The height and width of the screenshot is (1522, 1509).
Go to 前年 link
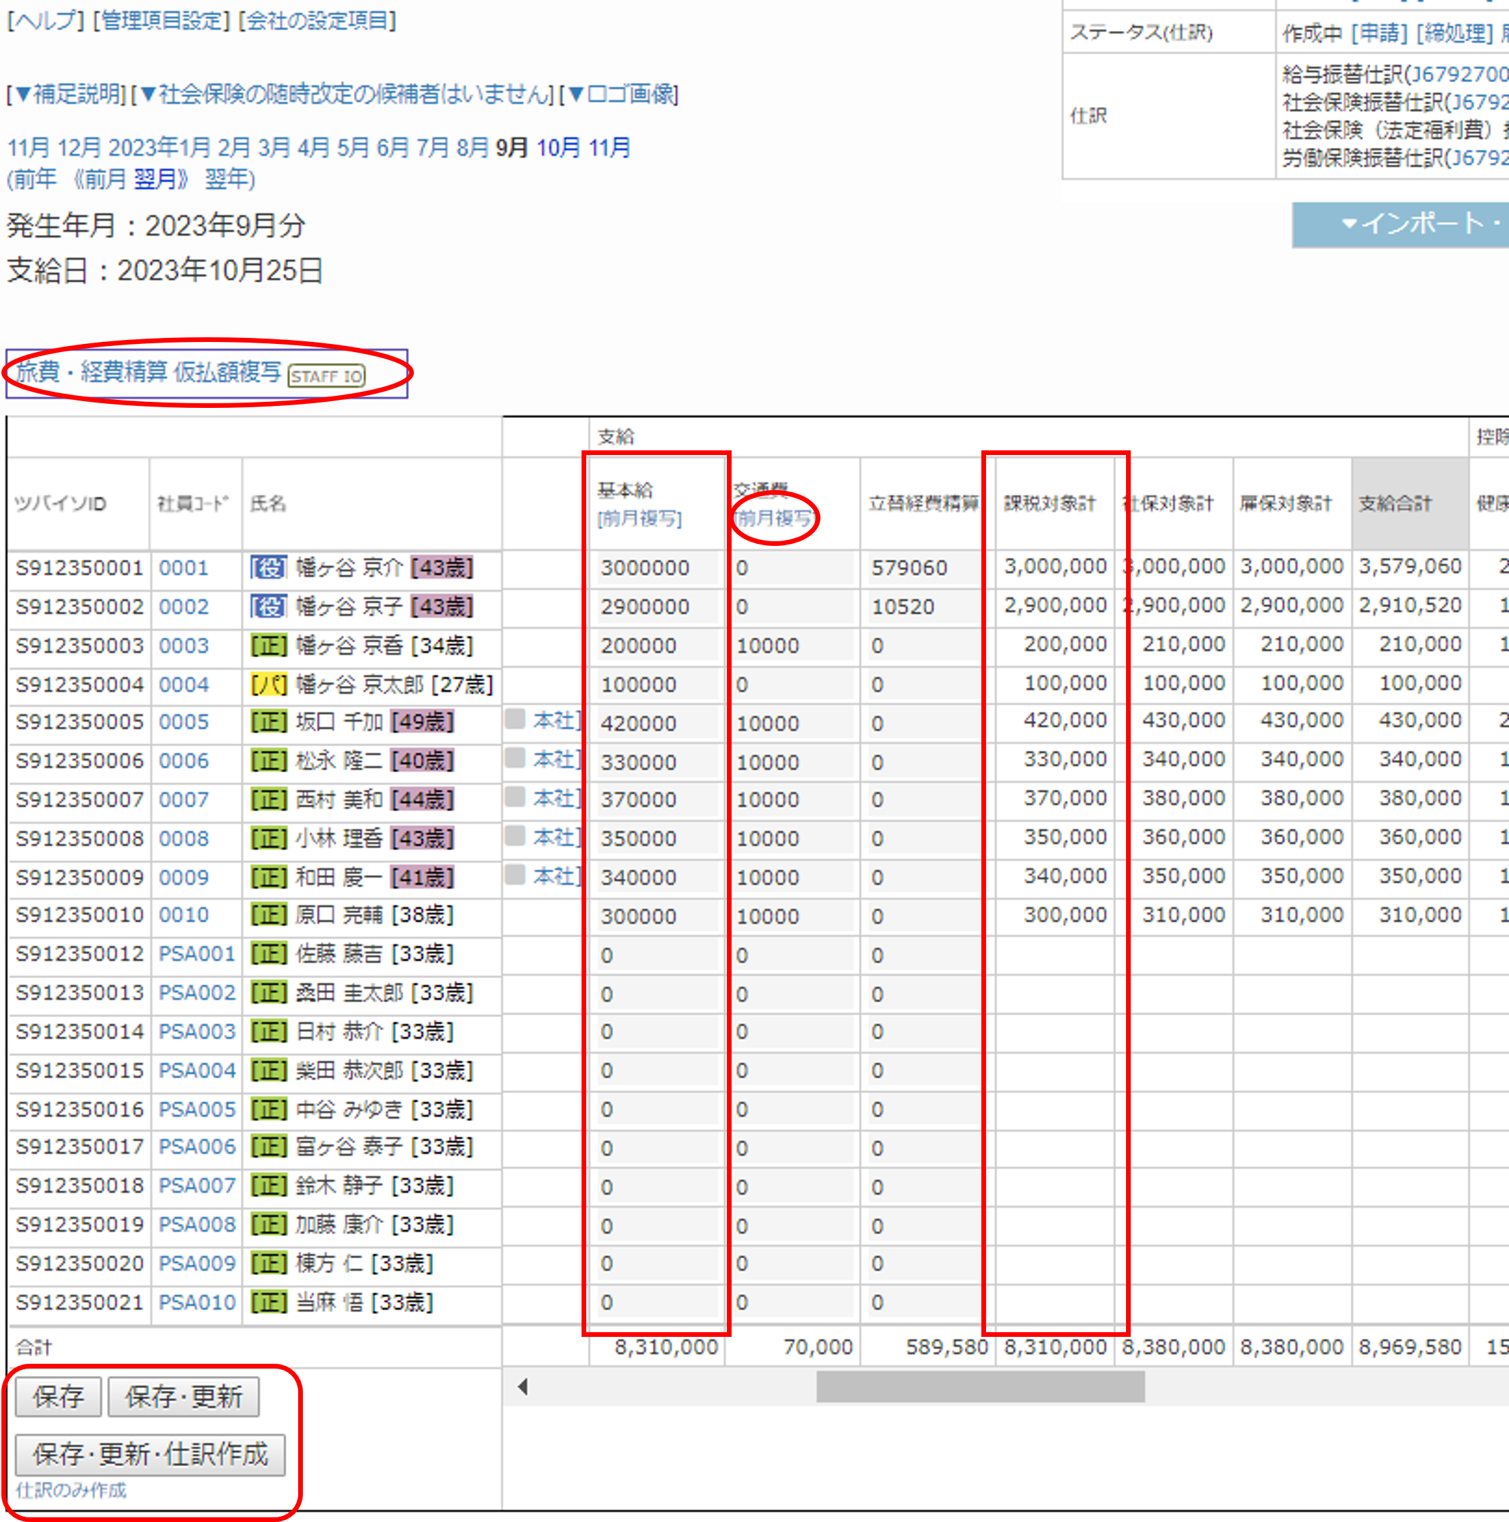[x=36, y=179]
